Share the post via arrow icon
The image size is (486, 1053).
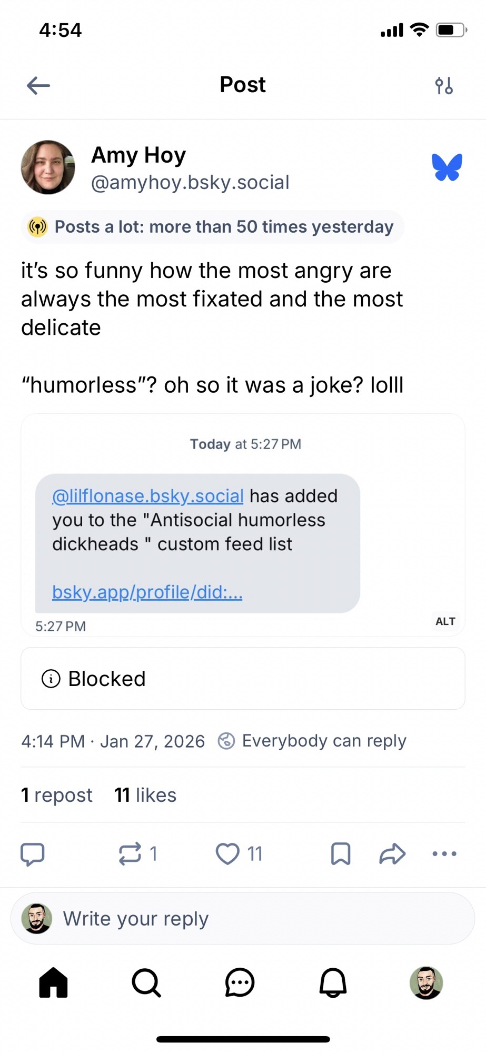pos(392,854)
